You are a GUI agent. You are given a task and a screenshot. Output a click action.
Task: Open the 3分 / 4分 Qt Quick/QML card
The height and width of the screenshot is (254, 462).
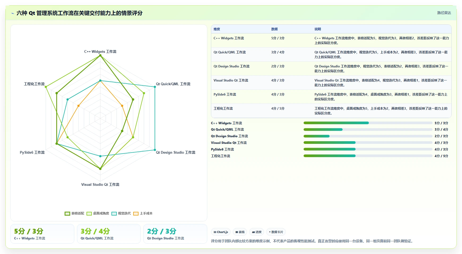[109, 234]
